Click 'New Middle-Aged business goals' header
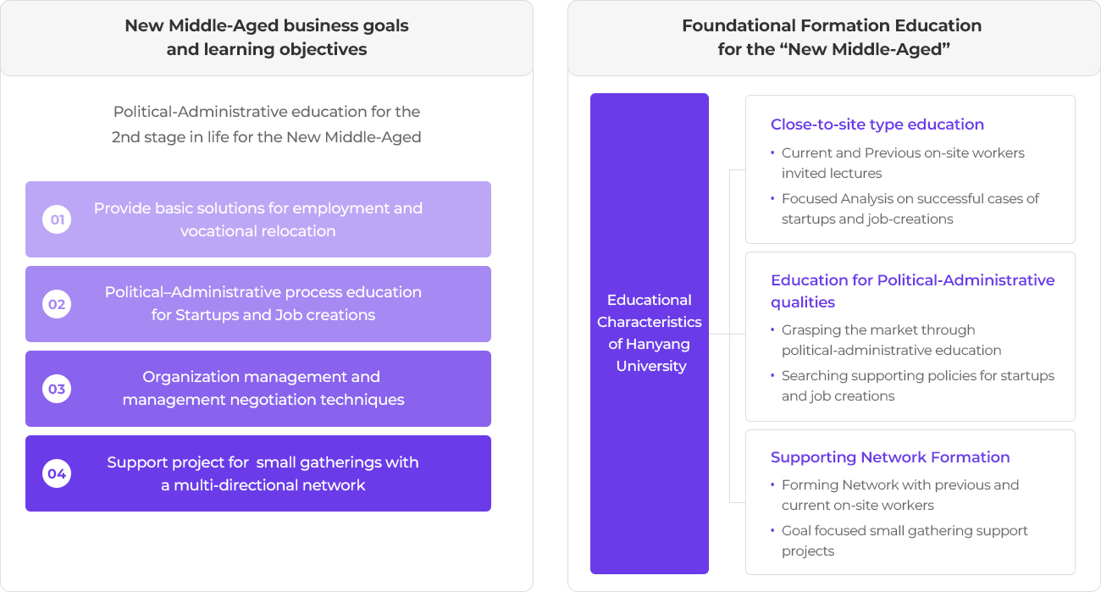Viewport: 1101px width, 592px height. (x=267, y=38)
